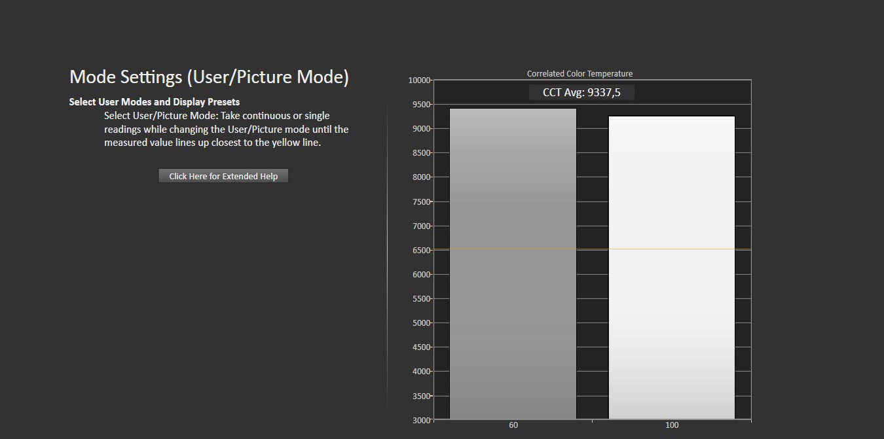This screenshot has width=884, height=439.
Task: Click the 8000 y-axis label
Action: [420, 177]
